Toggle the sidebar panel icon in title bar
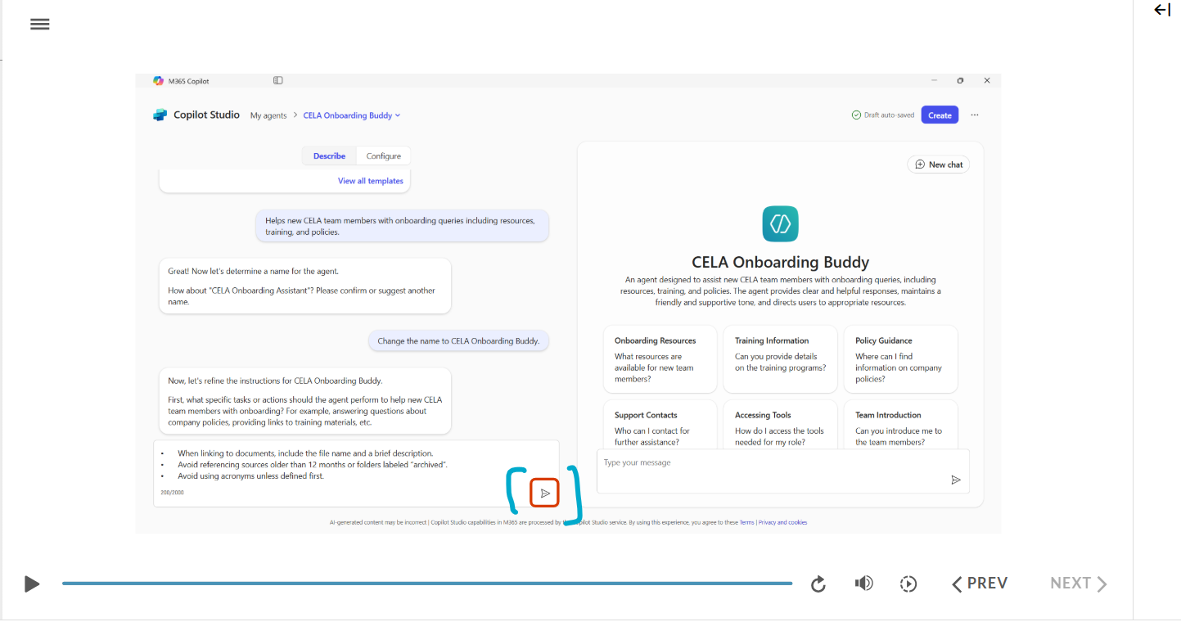 [278, 80]
